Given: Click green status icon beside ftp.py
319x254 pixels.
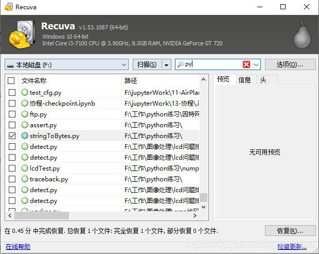Looking at the screenshot, I should (25, 114).
